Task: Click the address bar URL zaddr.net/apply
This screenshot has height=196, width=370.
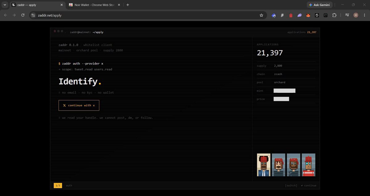Action: [x=49, y=15]
